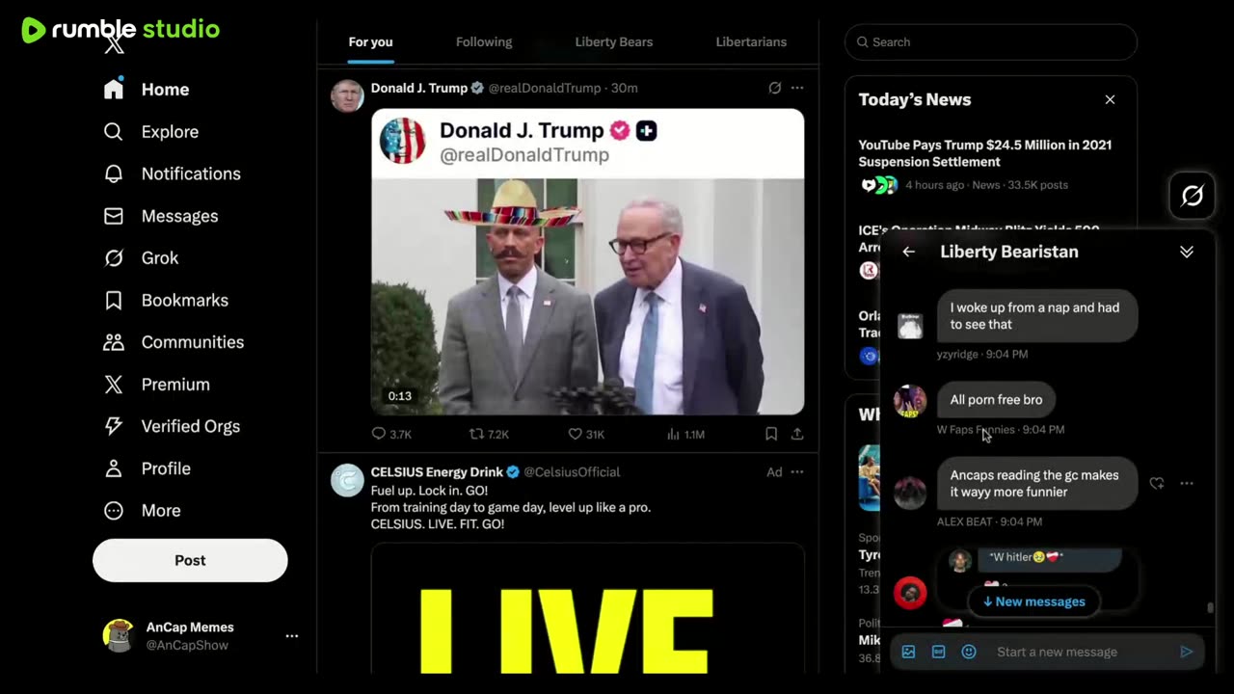Image resolution: width=1234 pixels, height=694 pixels.
Task: Send the chat message
Action: click(x=1187, y=652)
